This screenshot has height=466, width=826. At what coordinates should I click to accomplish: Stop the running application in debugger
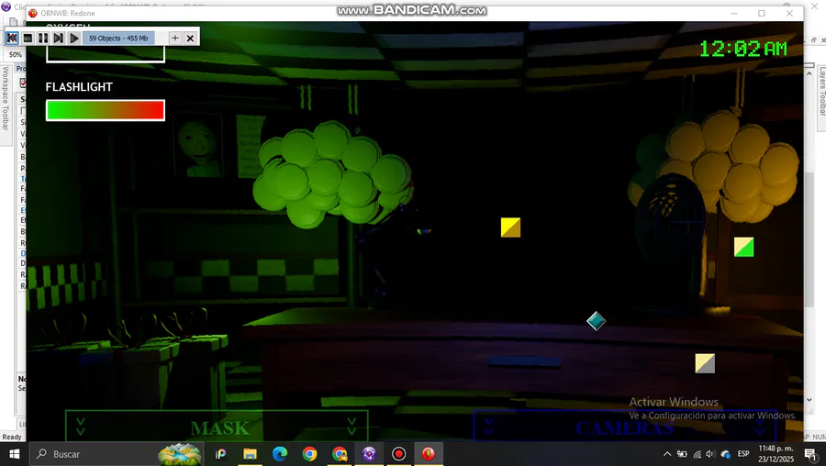[28, 38]
